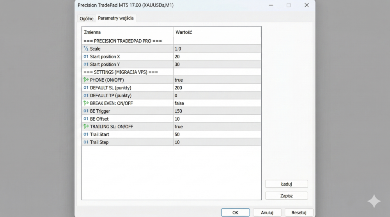Click the integer icon beside Start position X
Image resolution: width=390 pixels, height=217 pixels.
point(86,56)
